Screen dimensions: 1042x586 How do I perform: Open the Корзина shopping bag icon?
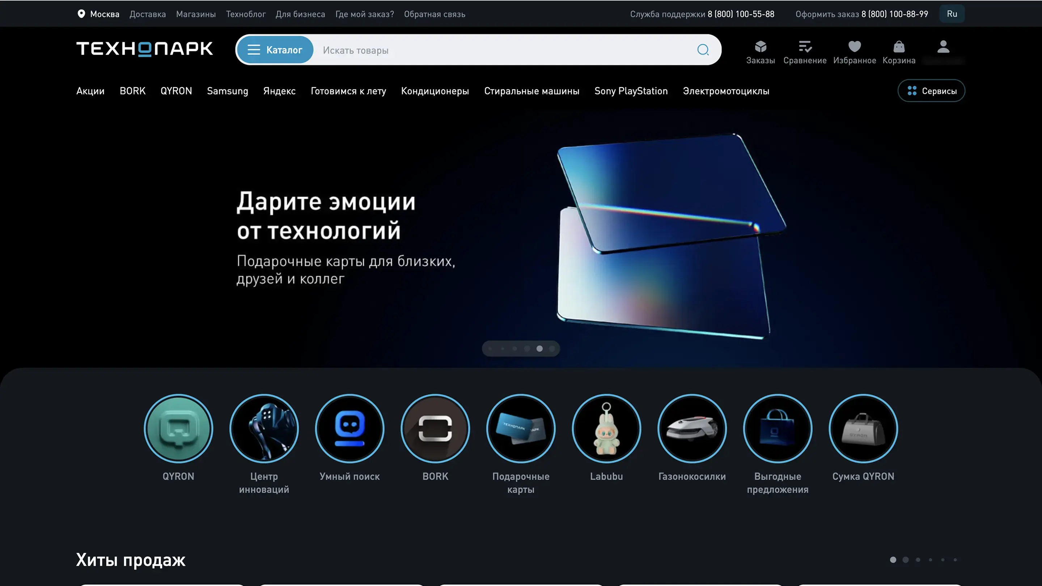[x=898, y=47]
